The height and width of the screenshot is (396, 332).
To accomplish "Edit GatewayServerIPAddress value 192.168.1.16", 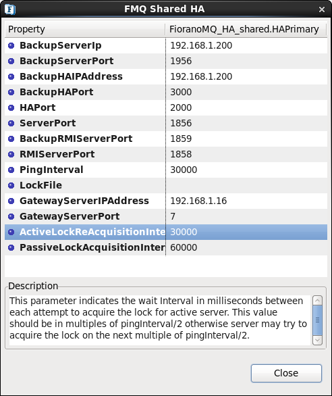I will pos(246,201).
